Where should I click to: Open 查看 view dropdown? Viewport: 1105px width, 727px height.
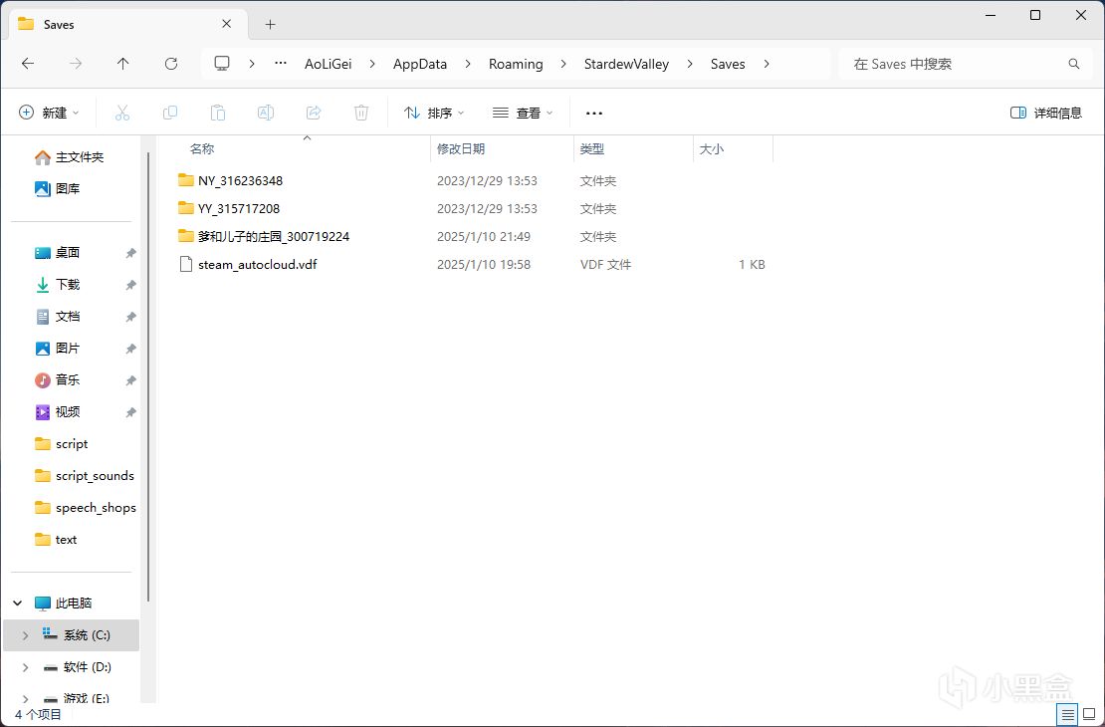pos(523,113)
